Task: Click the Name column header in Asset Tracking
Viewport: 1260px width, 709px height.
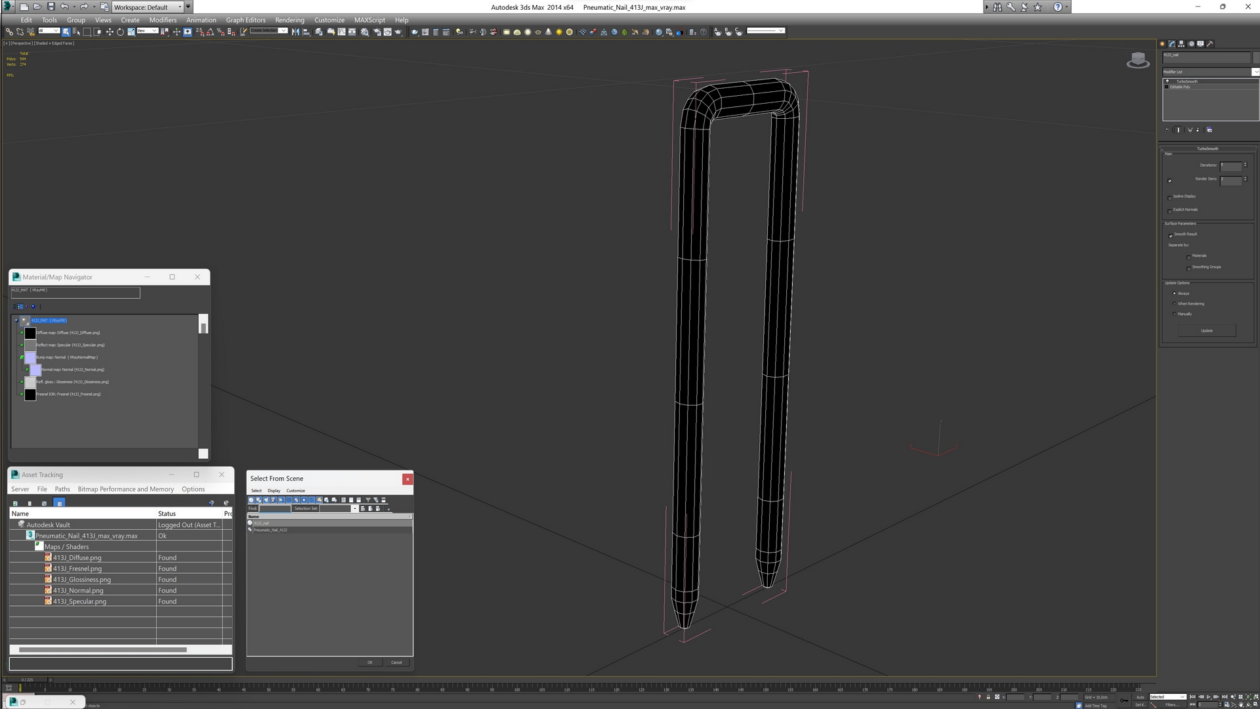Action: 83,513
